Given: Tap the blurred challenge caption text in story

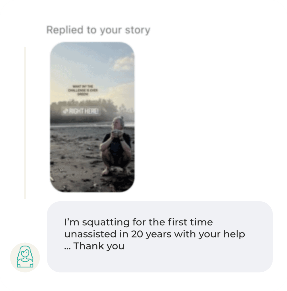Looking at the screenshot, I should click(83, 90).
